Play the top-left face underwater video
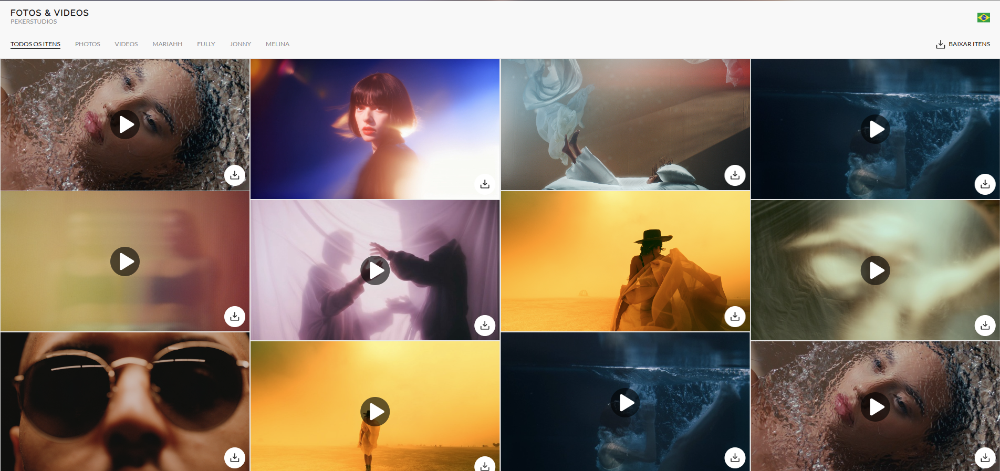 tap(125, 124)
